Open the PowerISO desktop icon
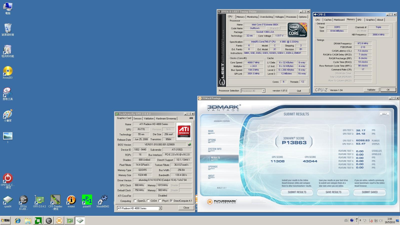Image resolution: width=400 pixels, height=225 pixels. click(x=8, y=73)
